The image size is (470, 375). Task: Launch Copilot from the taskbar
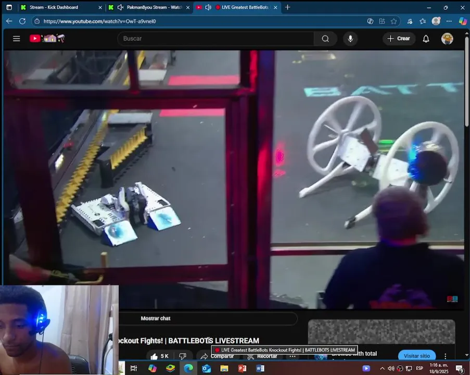(x=153, y=368)
